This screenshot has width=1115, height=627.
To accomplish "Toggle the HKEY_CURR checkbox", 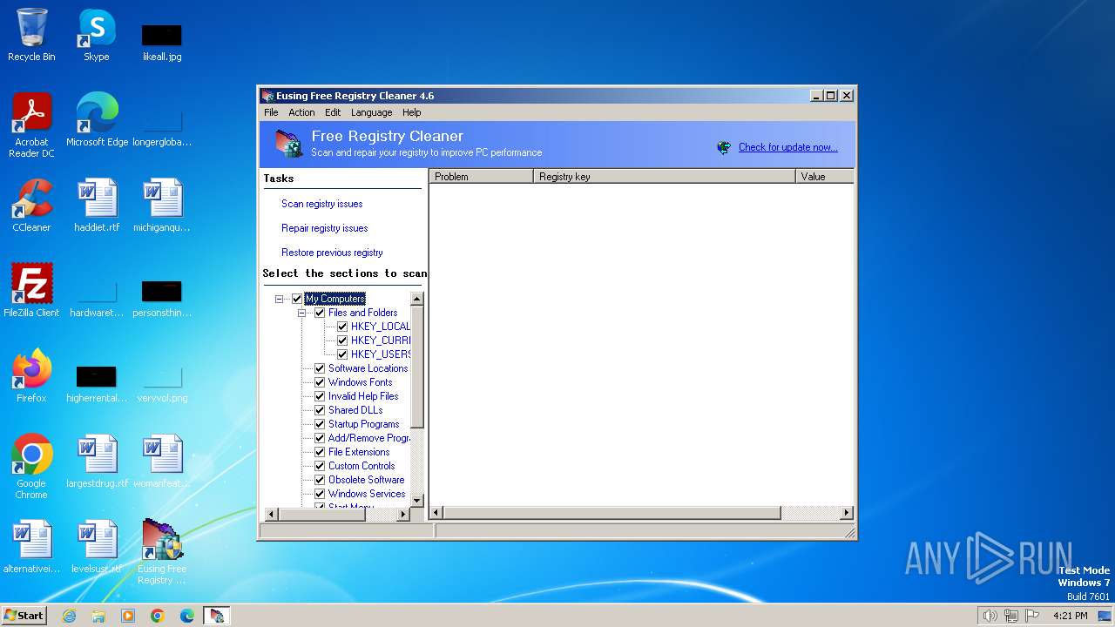I will (x=342, y=340).
